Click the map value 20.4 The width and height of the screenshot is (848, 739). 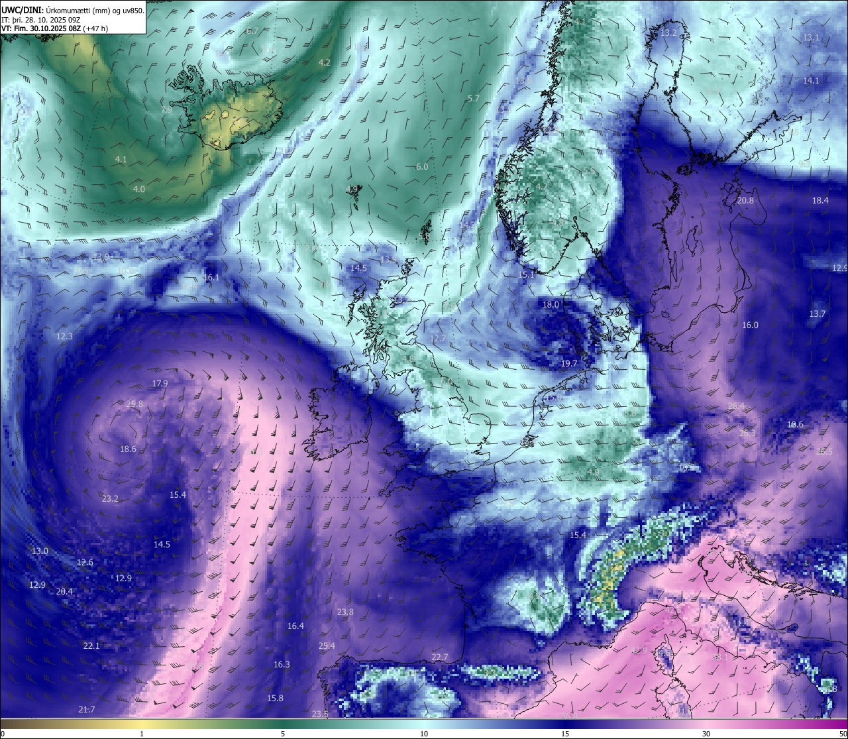pos(64,591)
